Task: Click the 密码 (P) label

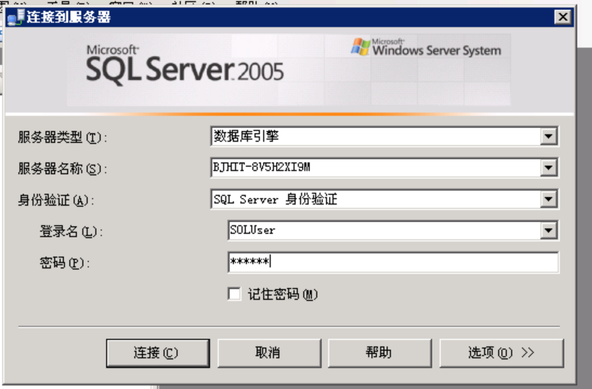Action: click(64, 263)
